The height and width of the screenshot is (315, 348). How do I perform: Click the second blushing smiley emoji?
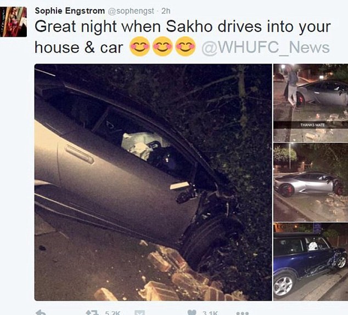pyautogui.click(x=162, y=47)
